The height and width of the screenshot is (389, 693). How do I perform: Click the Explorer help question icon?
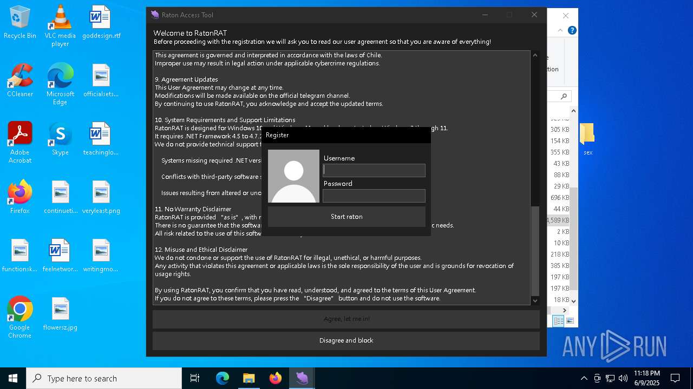(x=572, y=30)
